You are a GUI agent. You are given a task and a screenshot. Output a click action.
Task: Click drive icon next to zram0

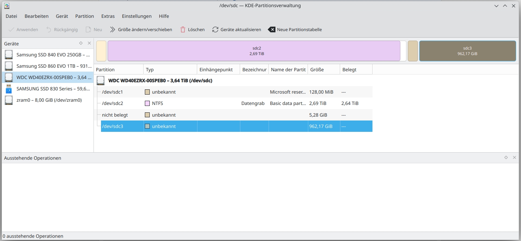(x=9, y=100)
